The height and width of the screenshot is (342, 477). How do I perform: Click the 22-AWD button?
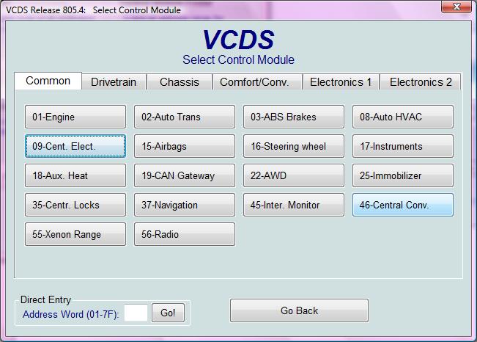(x=294, y=175)
